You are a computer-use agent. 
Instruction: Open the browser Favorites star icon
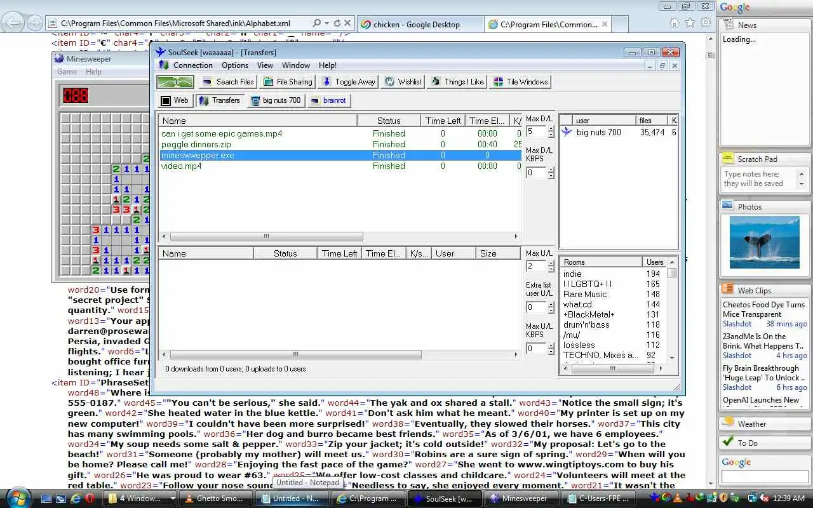pos(690,23)
